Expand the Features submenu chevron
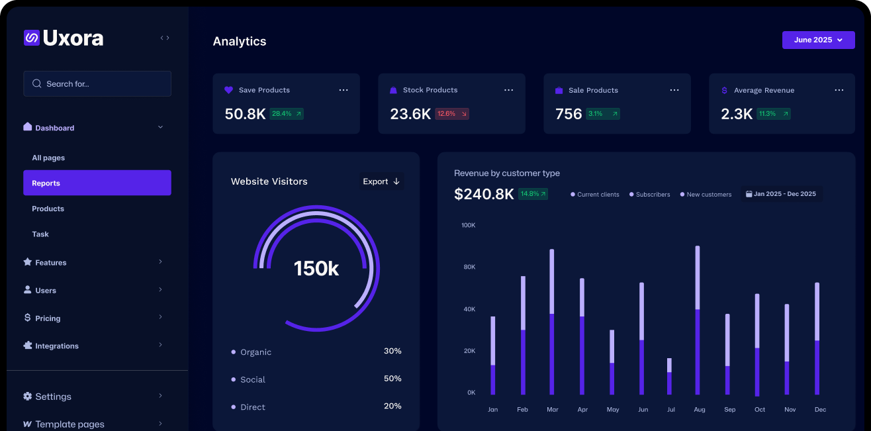Image resolution: width=871 pixels, height=431 pixels. 160,262
